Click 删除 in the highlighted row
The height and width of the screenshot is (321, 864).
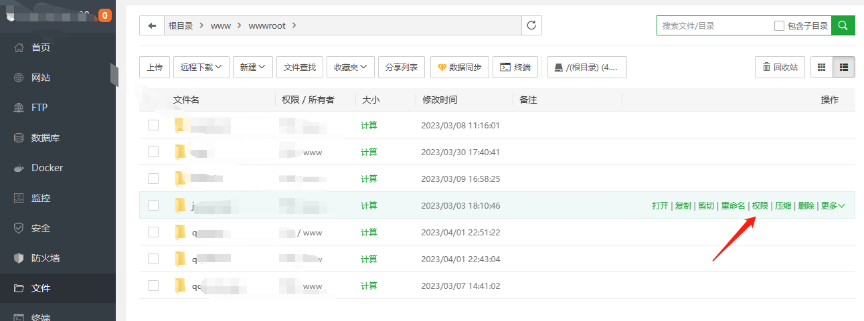tap(806, 205)
